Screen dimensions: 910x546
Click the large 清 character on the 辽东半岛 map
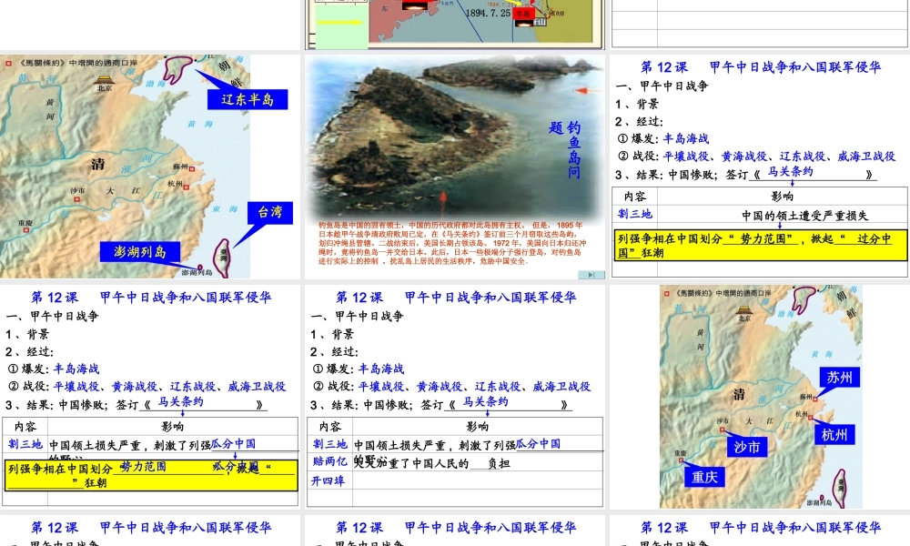point(97,164)
